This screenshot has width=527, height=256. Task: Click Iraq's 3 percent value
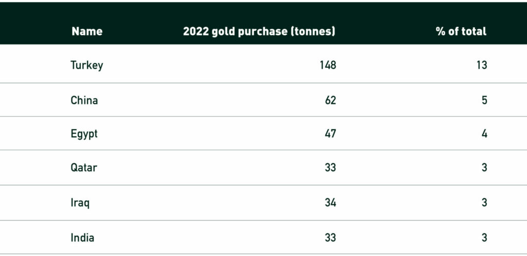pyautogui.click(x=484, y=203)
